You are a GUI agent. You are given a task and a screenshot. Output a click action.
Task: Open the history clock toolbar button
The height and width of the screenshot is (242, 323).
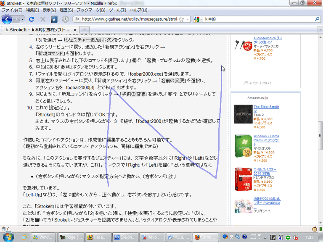tap(65, 19)
